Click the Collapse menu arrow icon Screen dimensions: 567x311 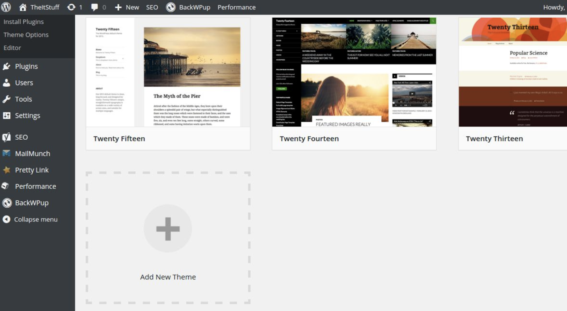pos(6,219)
